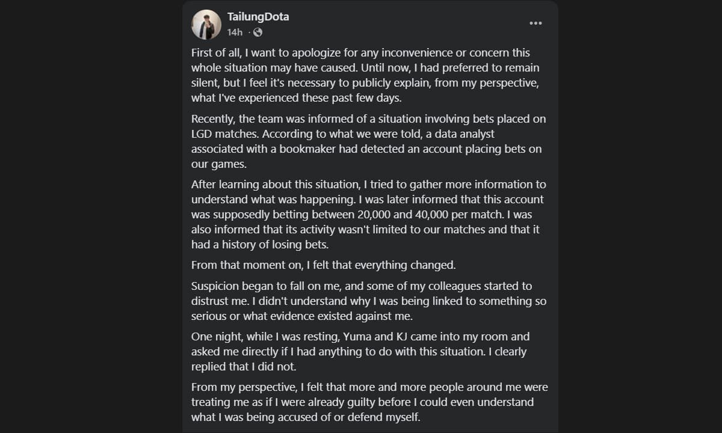Click the paragraph beginning 'Recently, the team'
Viewport: 722px width, 433px height.
point(369,141)
